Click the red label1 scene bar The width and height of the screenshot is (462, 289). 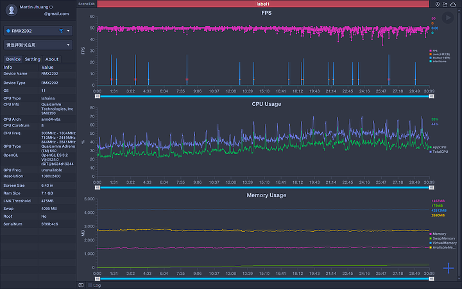point(263,4)
